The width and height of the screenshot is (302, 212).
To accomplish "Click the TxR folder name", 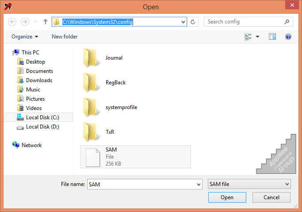I will [110, 132].
